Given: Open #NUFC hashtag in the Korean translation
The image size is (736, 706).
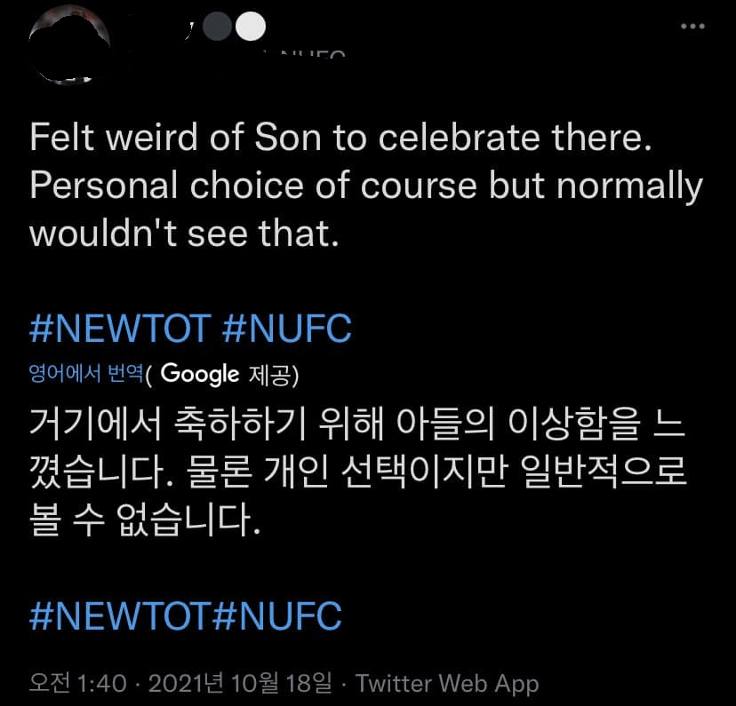Looking at the screenshot, I should 279,615.
